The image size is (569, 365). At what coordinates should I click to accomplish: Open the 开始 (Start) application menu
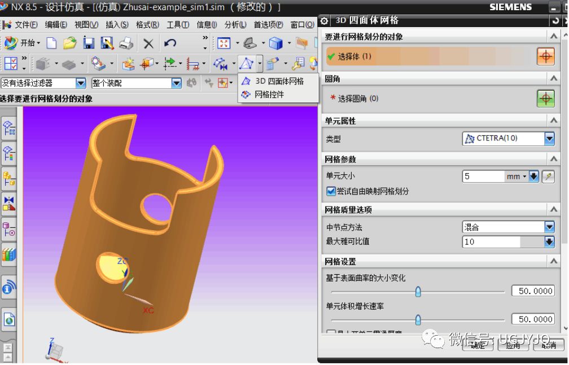coord(22,43)
